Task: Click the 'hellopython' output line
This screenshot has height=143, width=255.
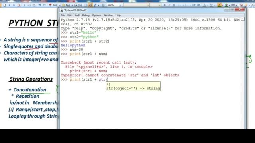Action: [73, 45]
